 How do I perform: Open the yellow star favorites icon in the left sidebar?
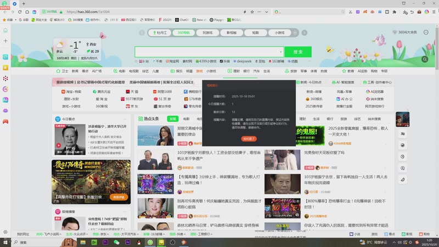click(x=5, y=68)
